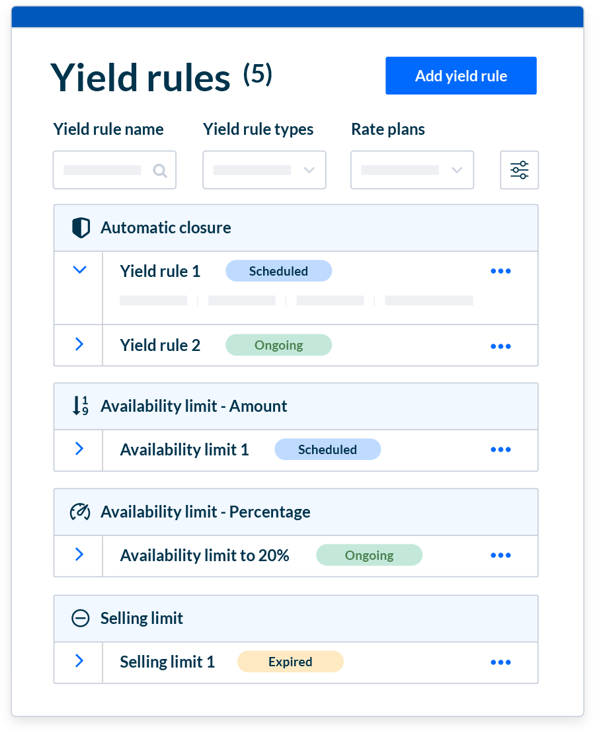Open the Rate plans dropdown

pyautogui.click(x=412, y=170)
